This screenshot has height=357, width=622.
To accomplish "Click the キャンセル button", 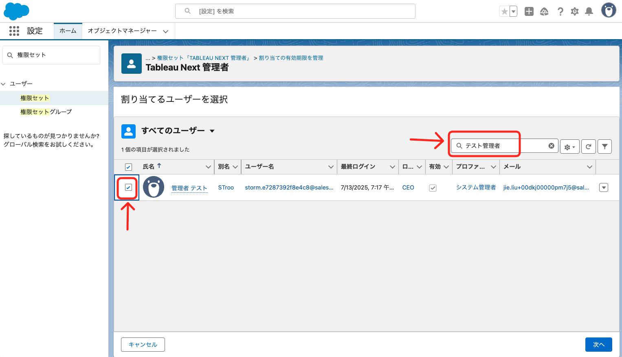I will (143, 344).
